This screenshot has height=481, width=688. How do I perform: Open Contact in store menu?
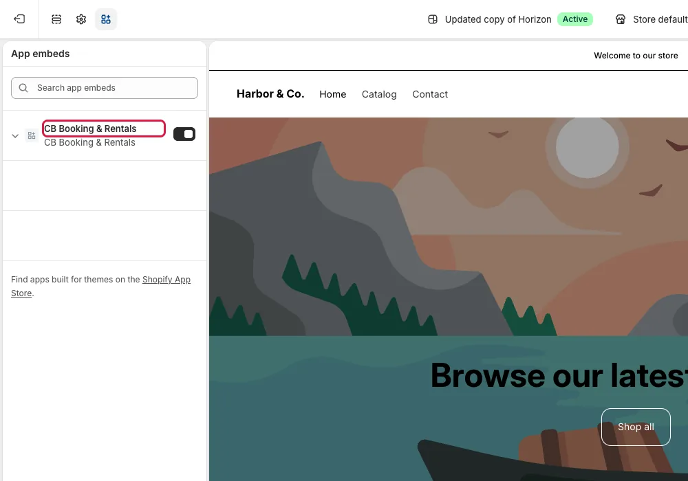pos(430,94)
